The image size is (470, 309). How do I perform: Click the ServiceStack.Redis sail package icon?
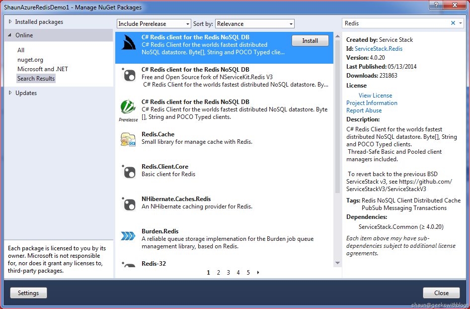[x=129, y=43]
